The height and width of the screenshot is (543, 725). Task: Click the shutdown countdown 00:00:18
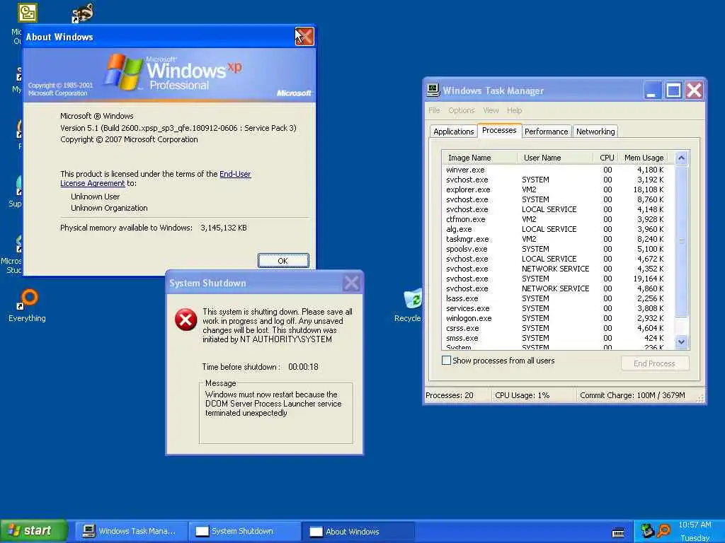(303, 367)
